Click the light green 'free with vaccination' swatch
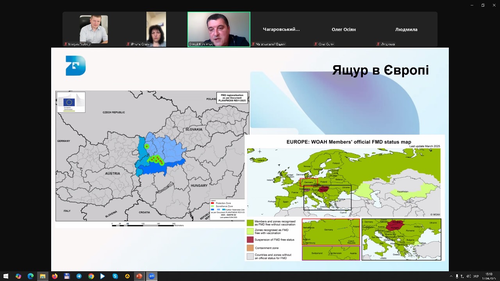This screenshot has width=500, height=281. tap(250, 231)
